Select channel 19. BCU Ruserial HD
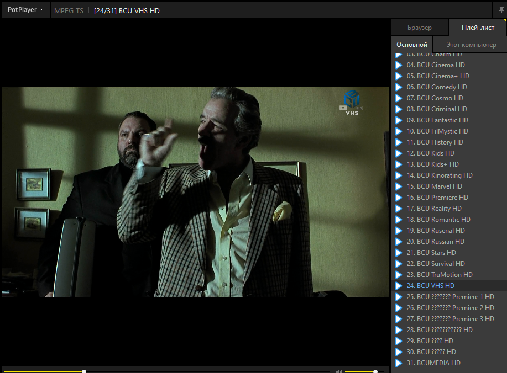The image size is (507, 373). click(x=449, y=231)
